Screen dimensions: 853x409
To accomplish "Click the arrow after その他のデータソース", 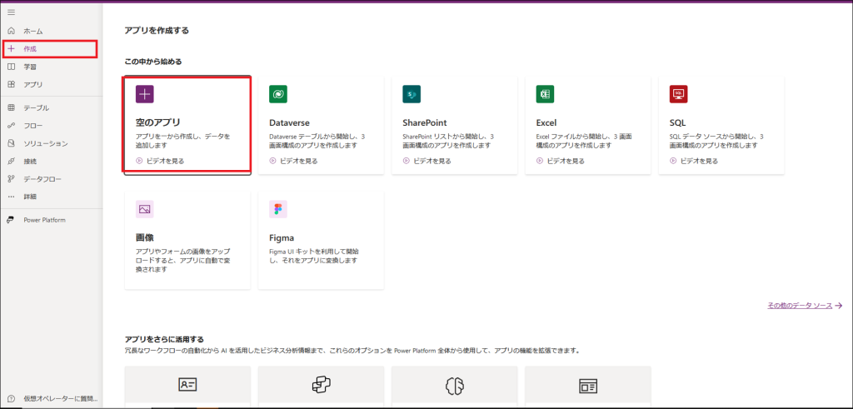I will tap(839, 306).
